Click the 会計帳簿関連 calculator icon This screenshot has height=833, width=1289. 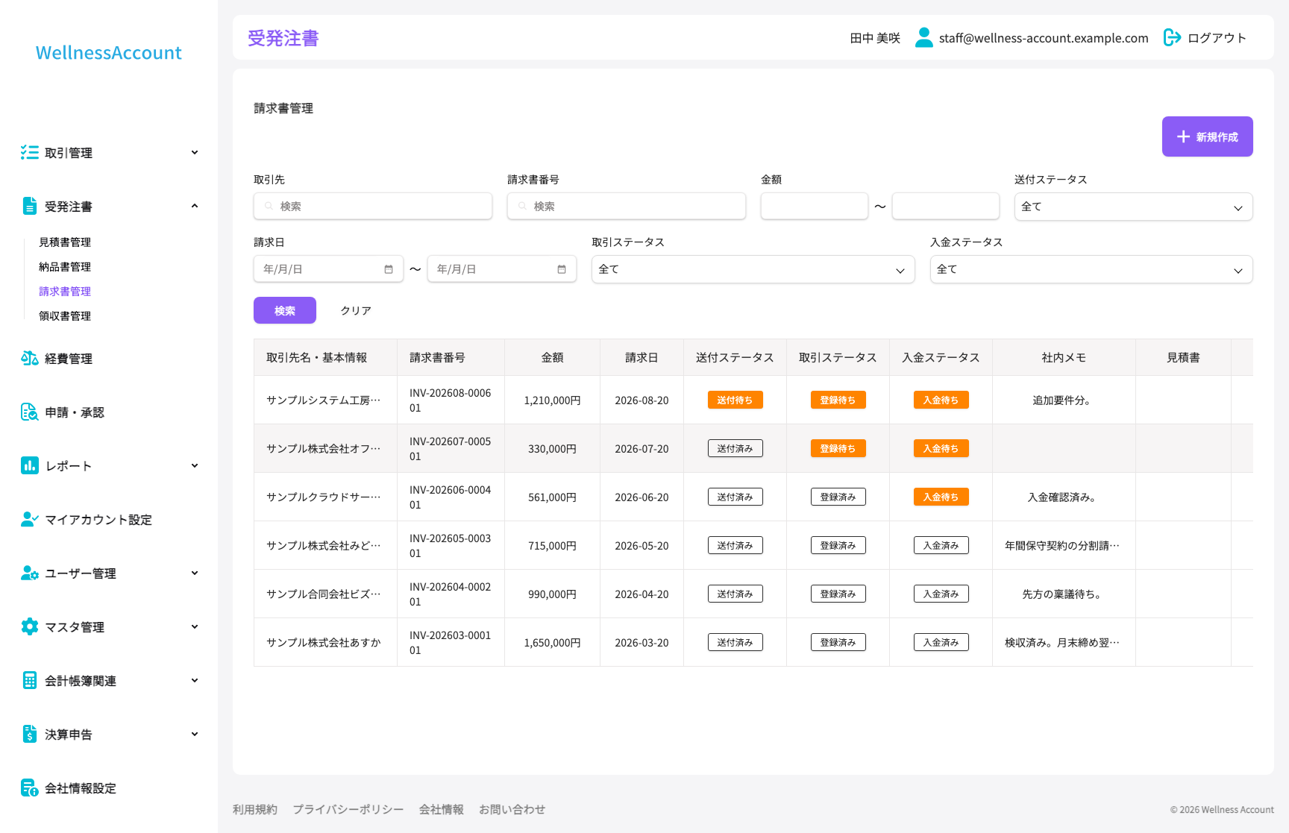(29, 681)
